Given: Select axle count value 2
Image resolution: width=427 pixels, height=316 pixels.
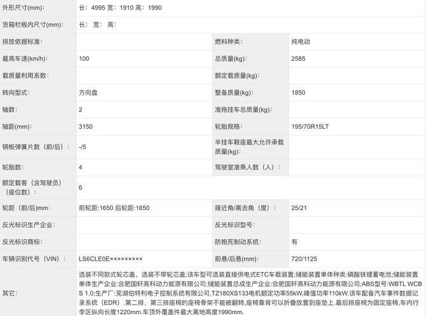Looking at the screenshot, I should click(80, 110).
